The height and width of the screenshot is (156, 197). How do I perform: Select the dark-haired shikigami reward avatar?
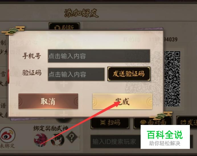[x=57, y=140]
